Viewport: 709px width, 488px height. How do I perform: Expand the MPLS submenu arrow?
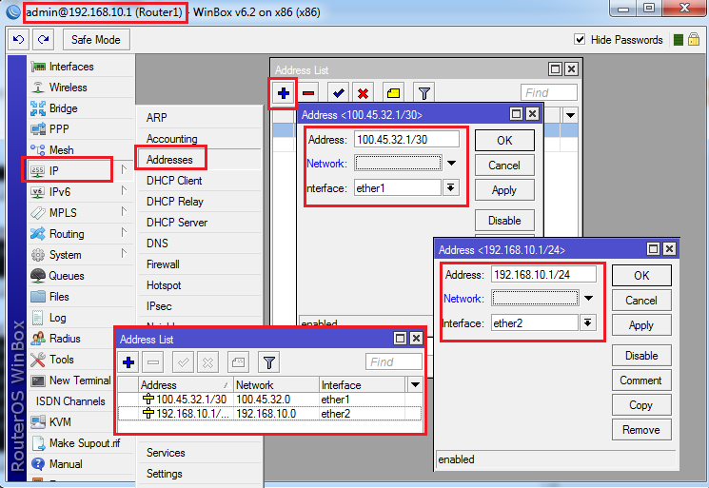[x=124, y=212]
